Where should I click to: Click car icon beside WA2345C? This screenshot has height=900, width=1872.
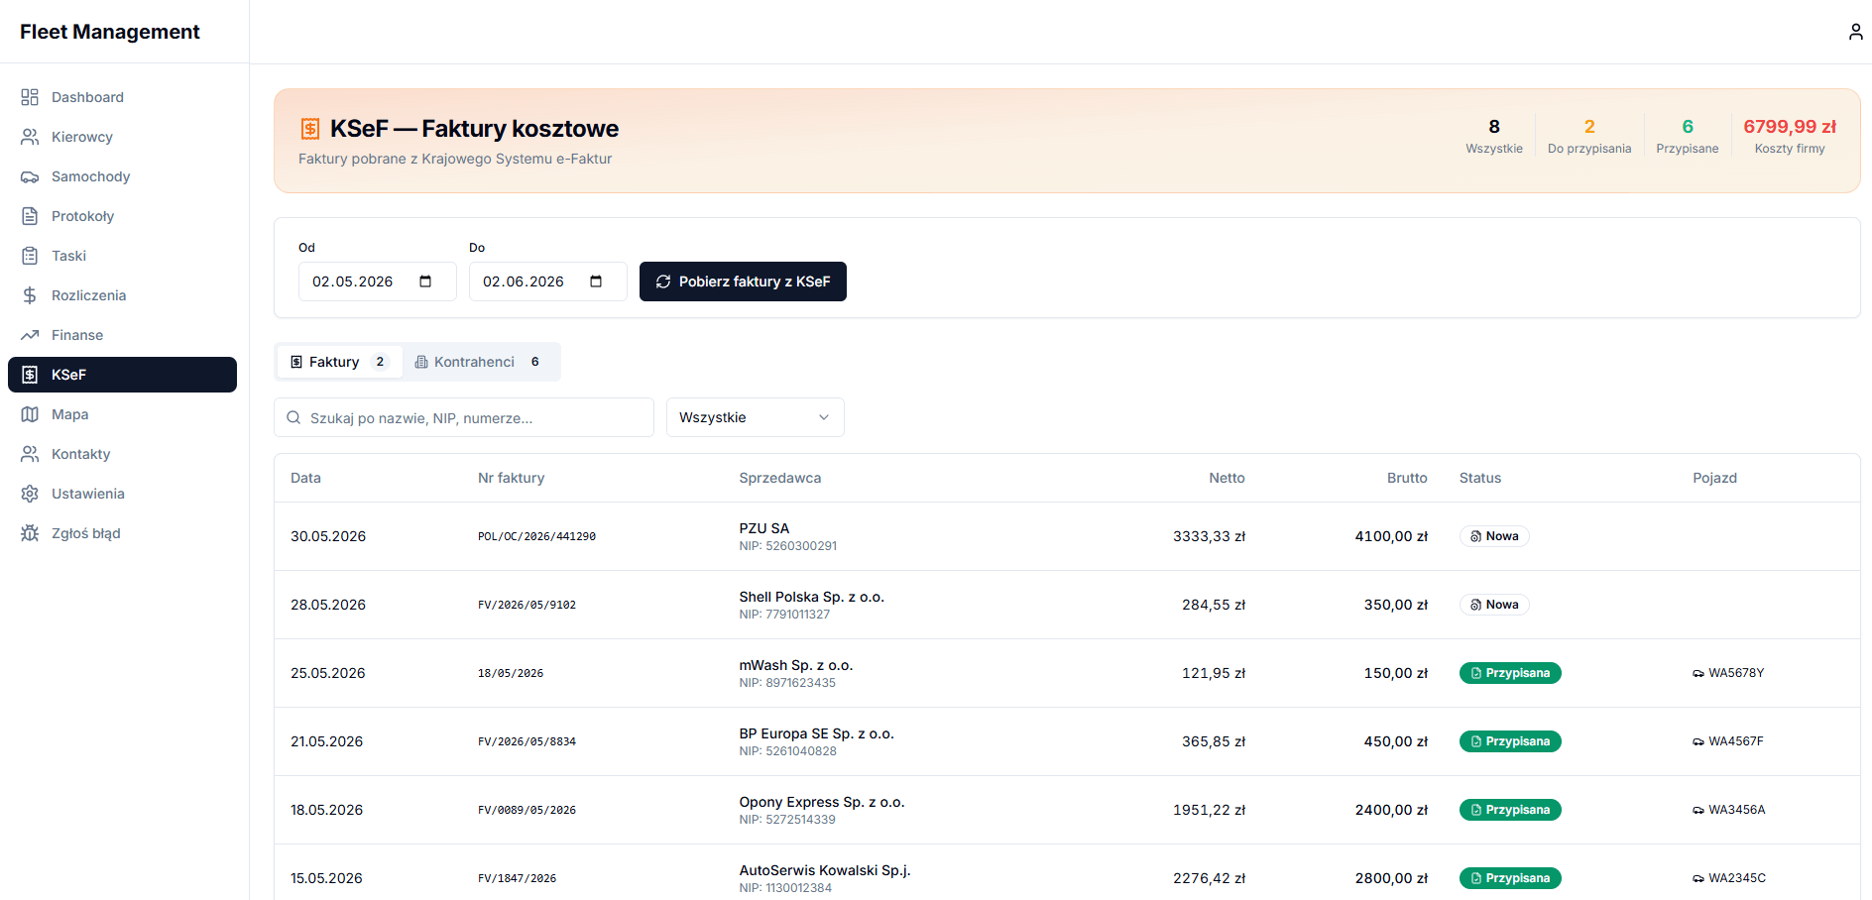coord(1698,878)
